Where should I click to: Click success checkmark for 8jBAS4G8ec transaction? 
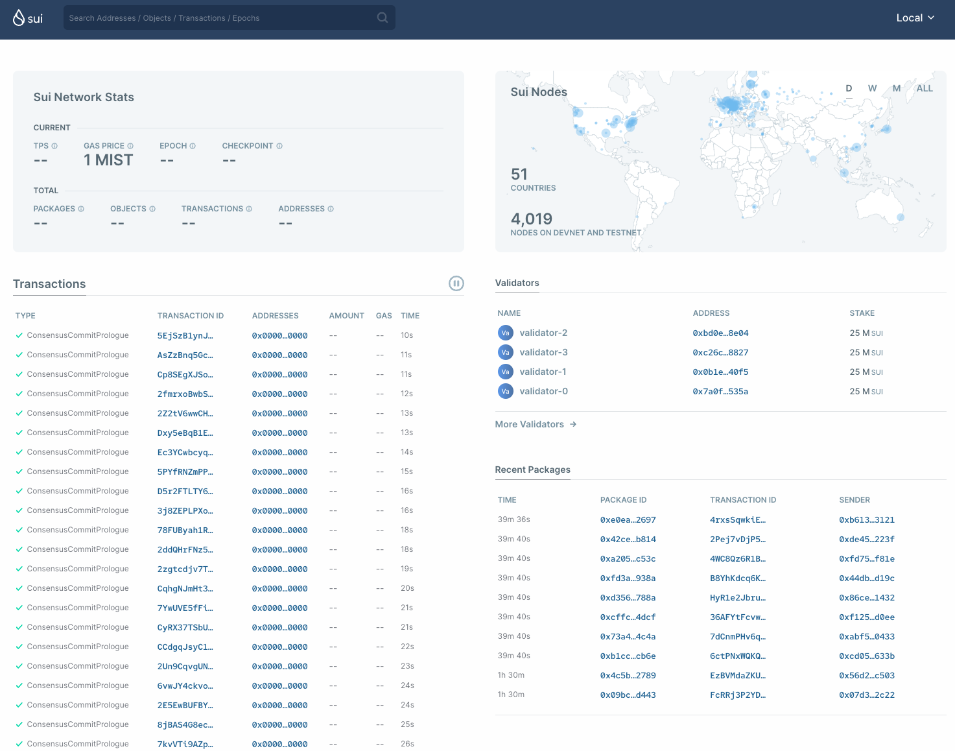(19, 724)
